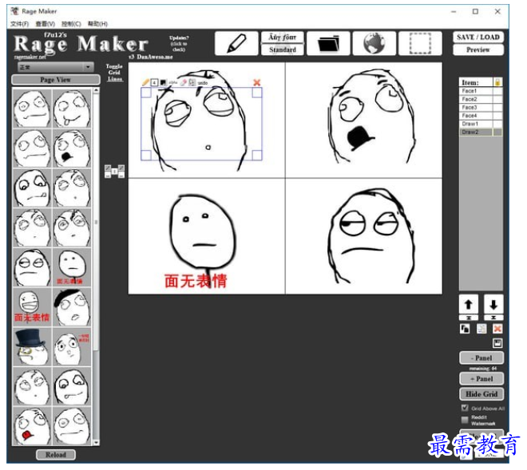Toggle lock box for Face1 item

click(x=497, y=91)
